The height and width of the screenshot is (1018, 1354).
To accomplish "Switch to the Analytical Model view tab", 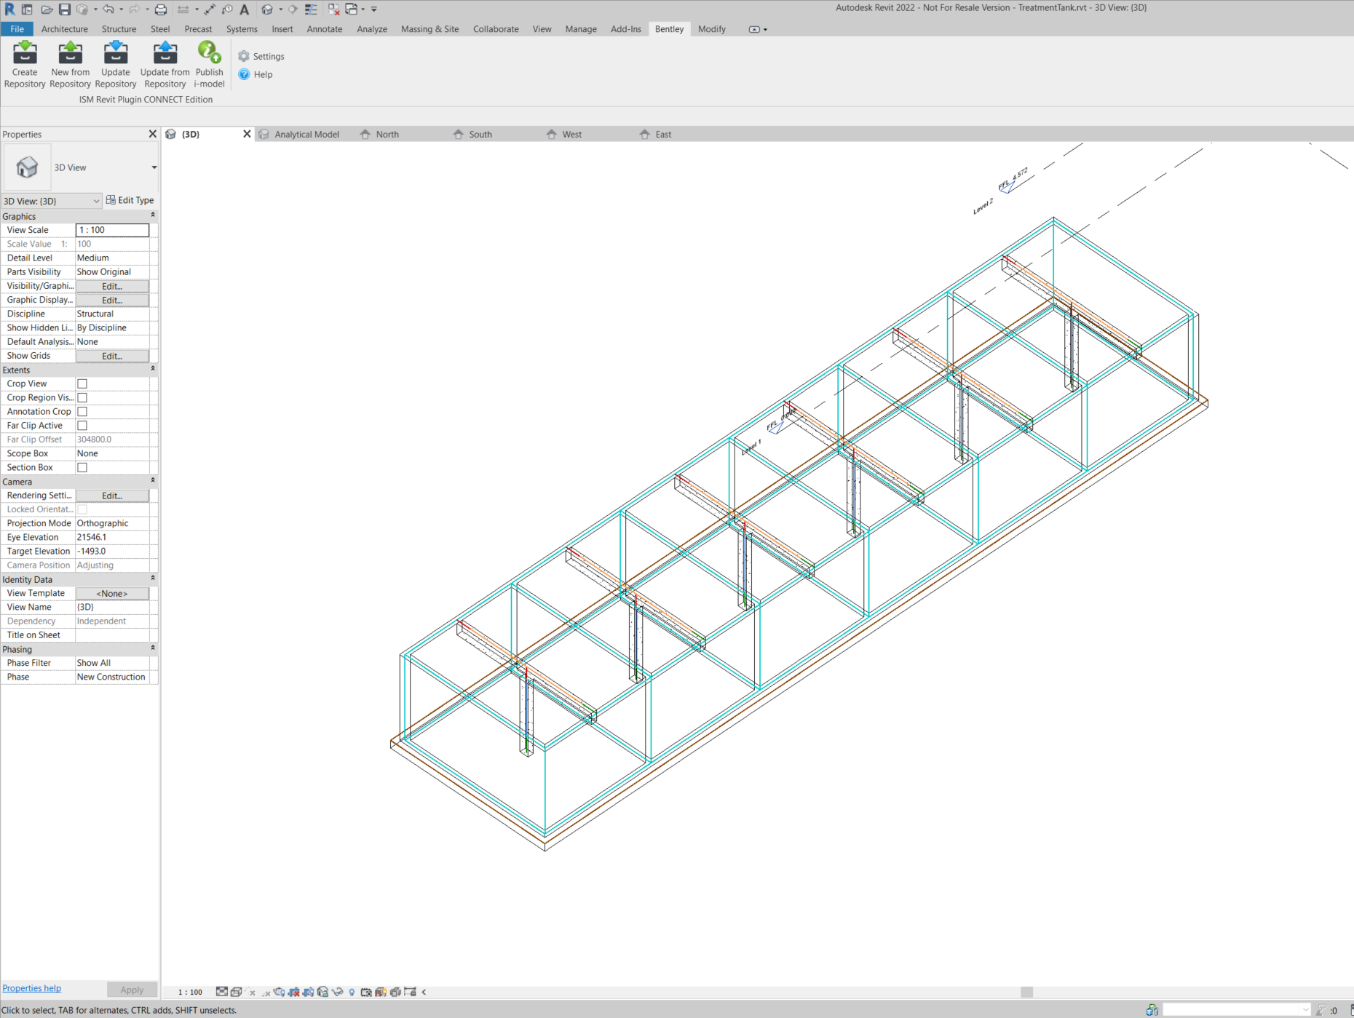I will [x=306, y=135].
